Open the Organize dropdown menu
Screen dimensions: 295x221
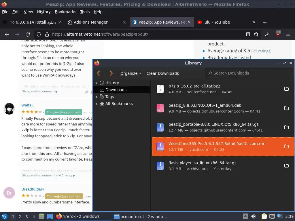point(131,73)
